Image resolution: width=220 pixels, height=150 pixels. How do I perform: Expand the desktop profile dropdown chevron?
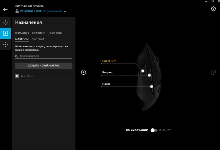coord(65,11)
